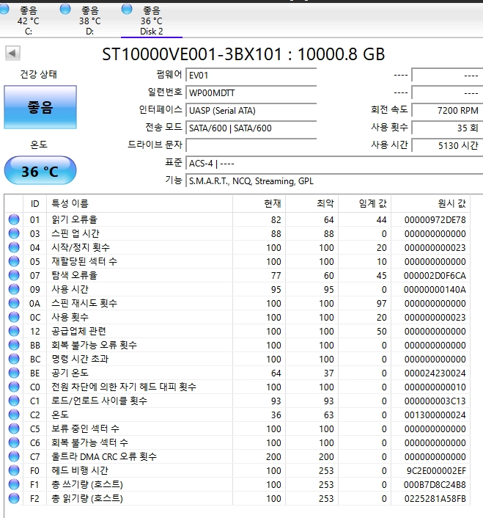Click the blue status orb above the D: drive
Screen dimensions: 483x518
pos(65,9)
